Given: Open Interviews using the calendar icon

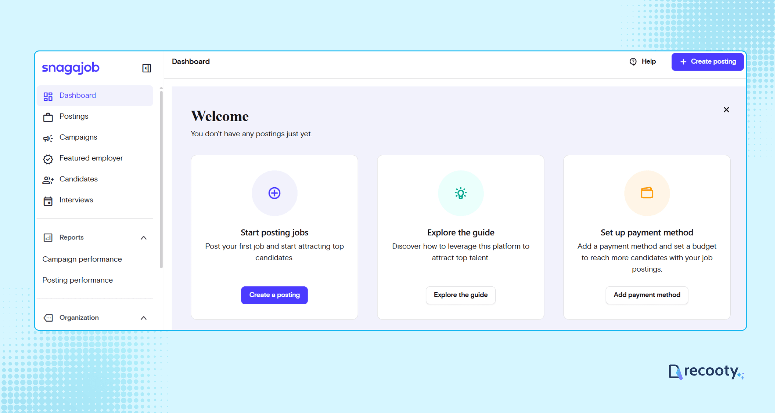Looking at the screenshot, I should [48, 200].
